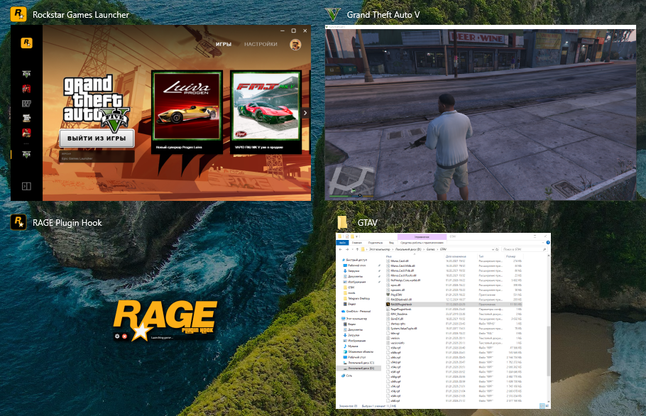Switch to the RAGE Plugin Hook task view title

67,223
